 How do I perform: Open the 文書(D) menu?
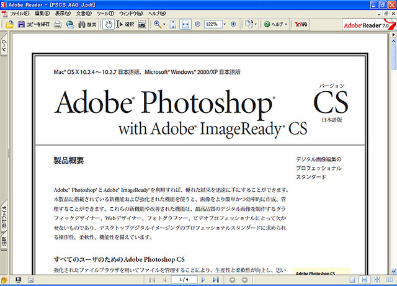pos(84,14)
